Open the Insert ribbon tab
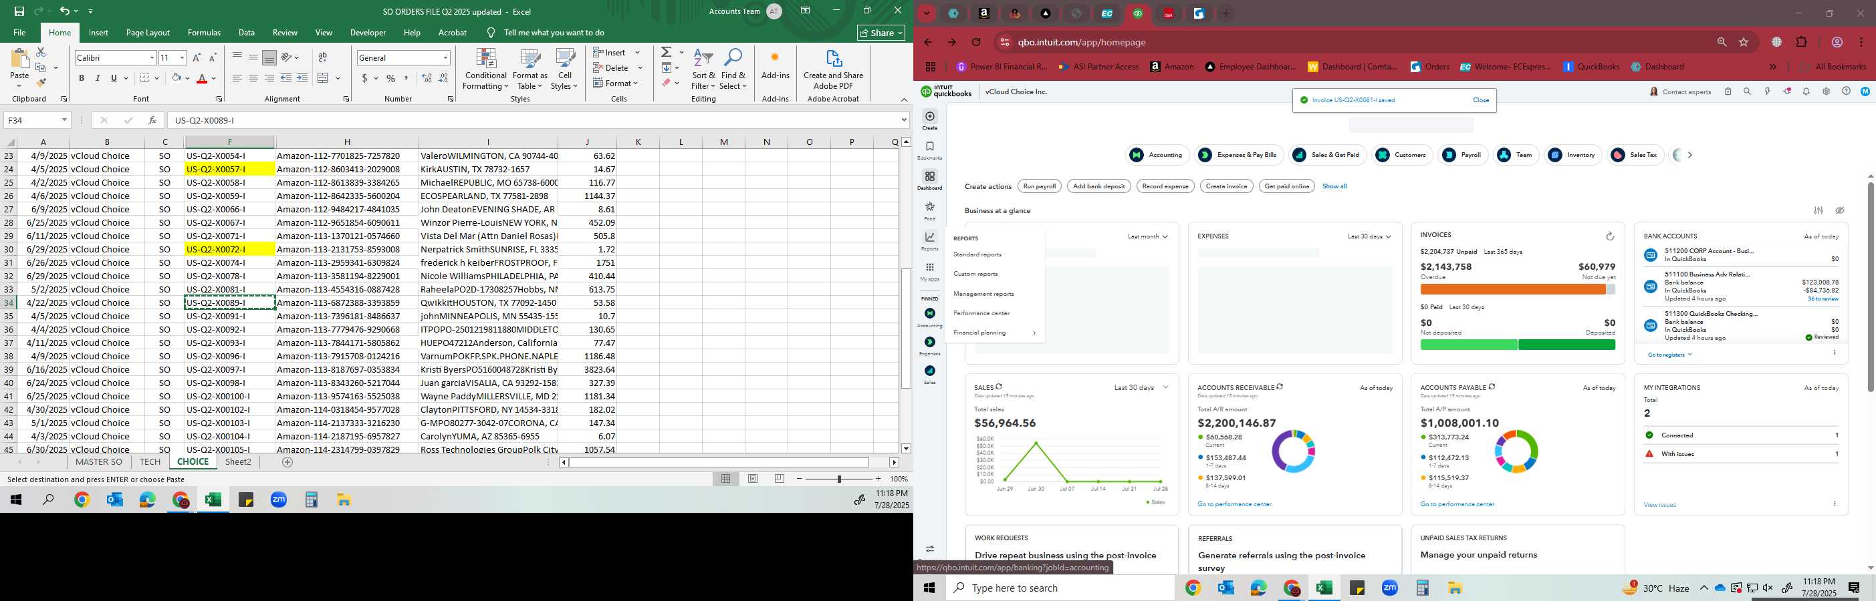Viewport: 1876px width, 601px height. point(98,33)
